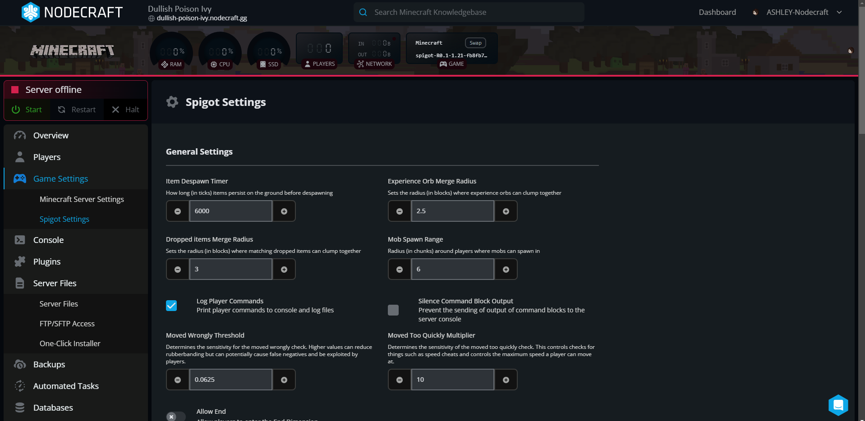Screen dimensions: 865x421
Task: Open the Overview page
Action: point(76,135)
